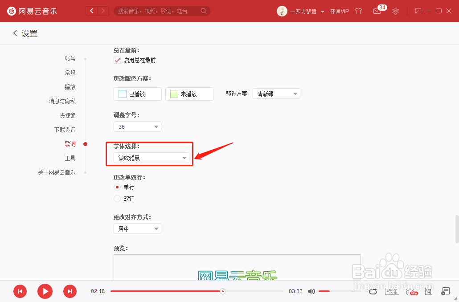Open the user avatar profile

[282, 12]
